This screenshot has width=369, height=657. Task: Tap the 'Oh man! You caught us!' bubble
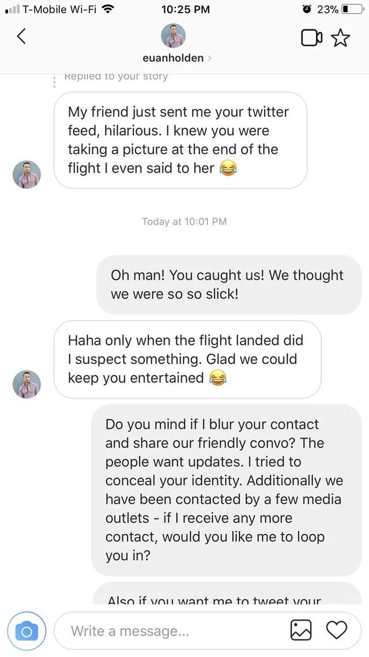228,284
